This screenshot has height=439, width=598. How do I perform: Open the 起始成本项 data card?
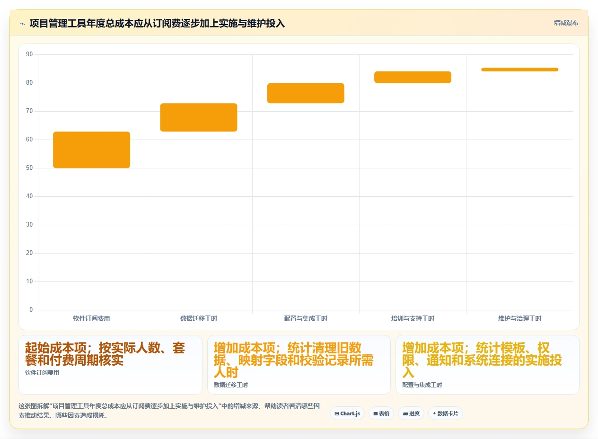click(110, 365)
